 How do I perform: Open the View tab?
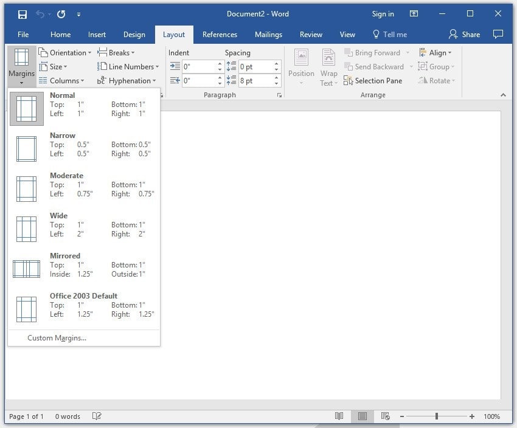point(347,35)
